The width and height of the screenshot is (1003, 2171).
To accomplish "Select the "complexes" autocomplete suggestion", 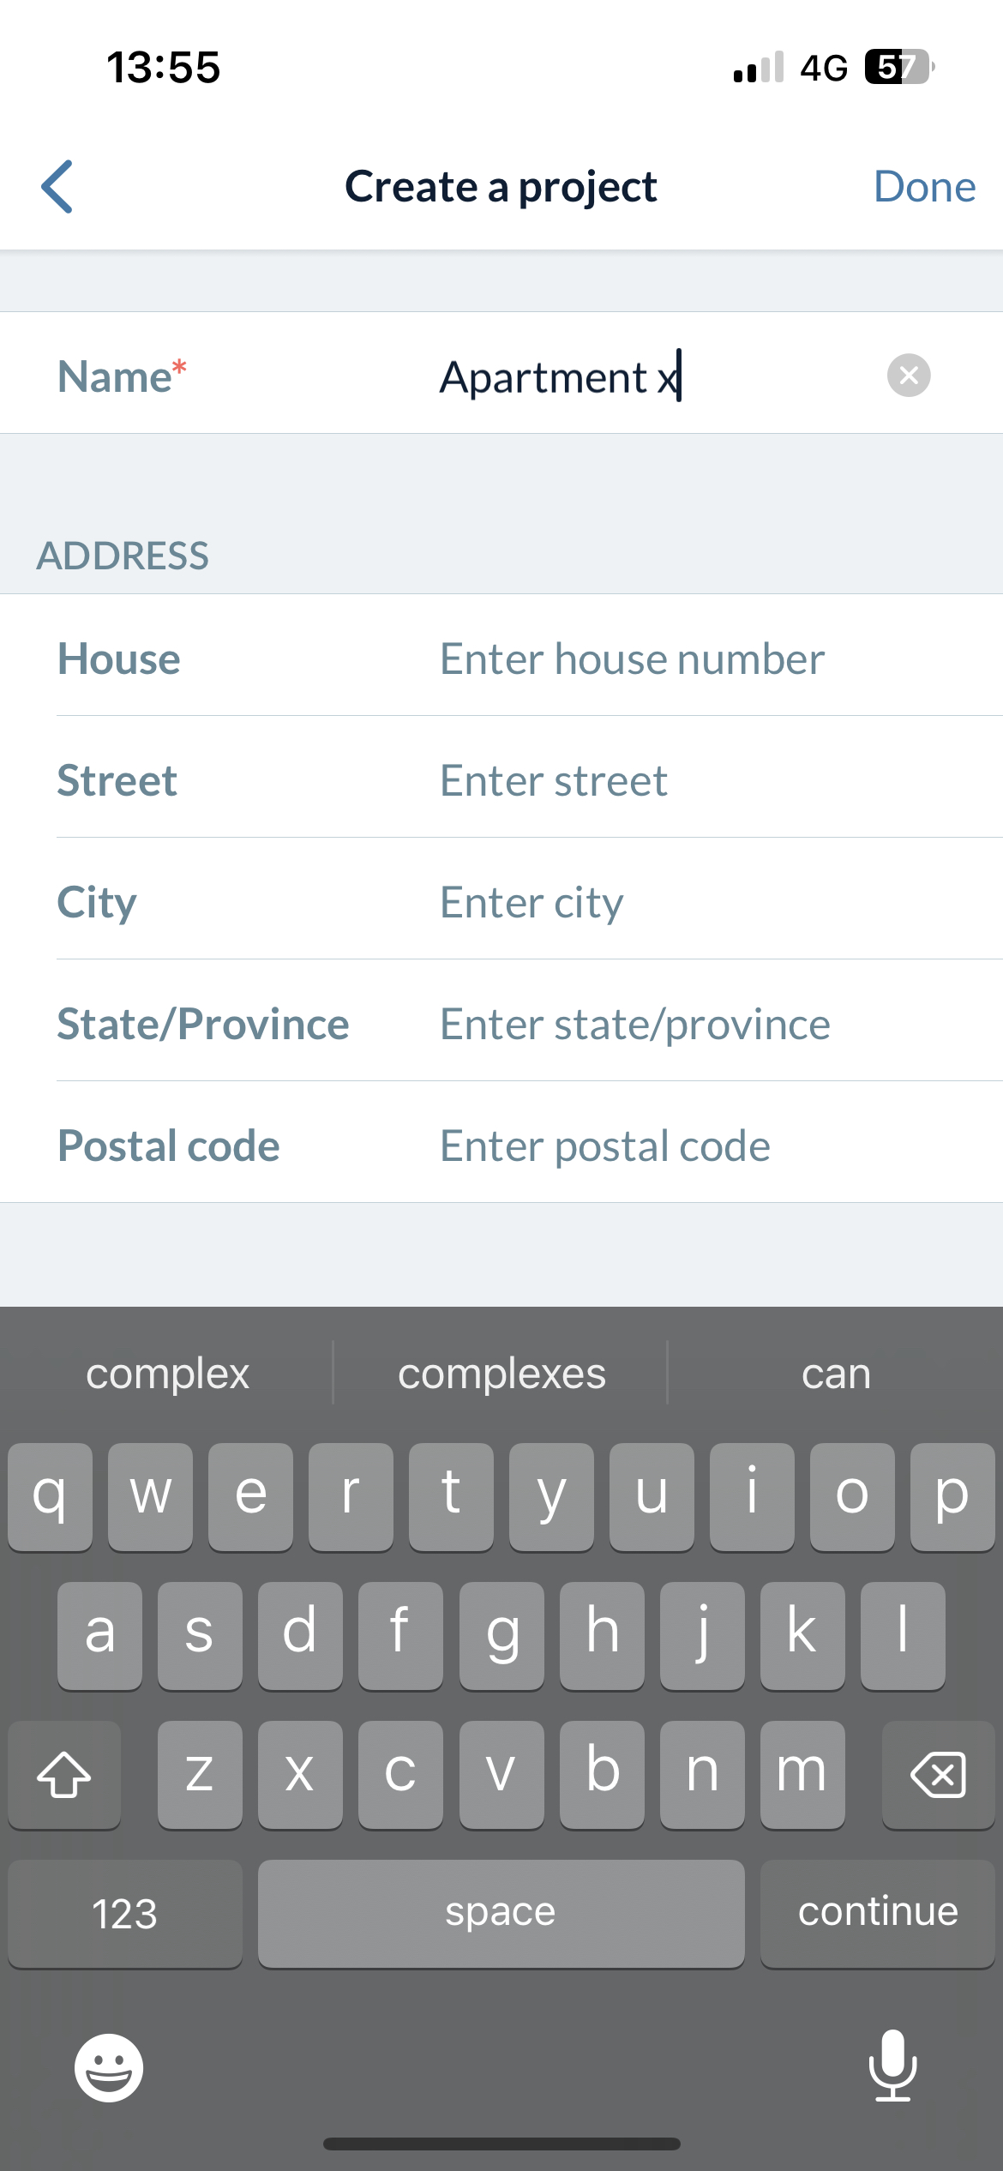I will click(501, 1374).
